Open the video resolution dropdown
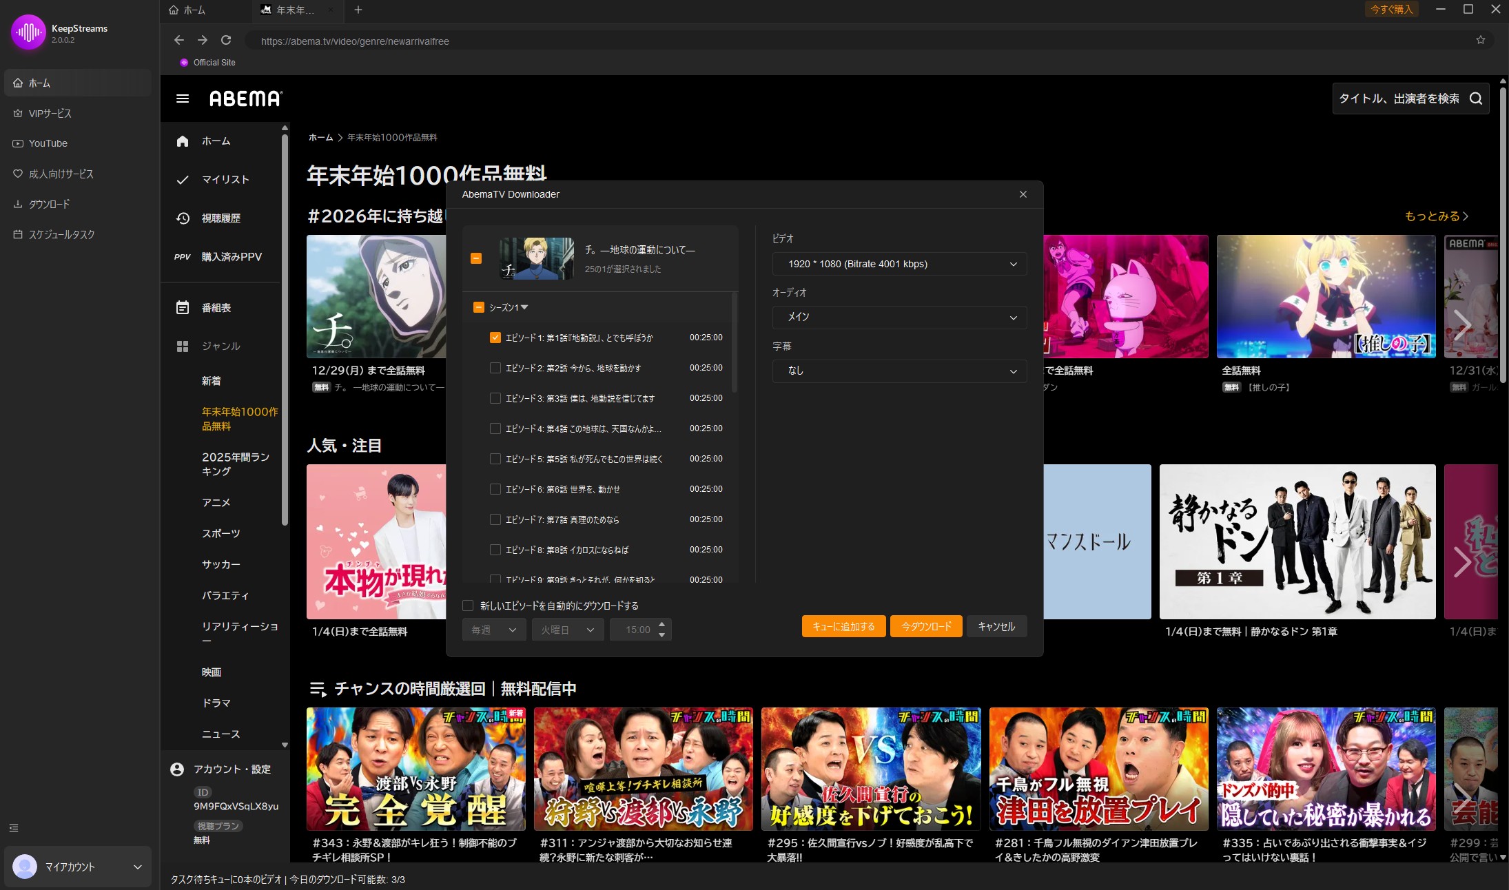Image resolution: width=1509 pixels, height=890 pixels. (900, 264)
